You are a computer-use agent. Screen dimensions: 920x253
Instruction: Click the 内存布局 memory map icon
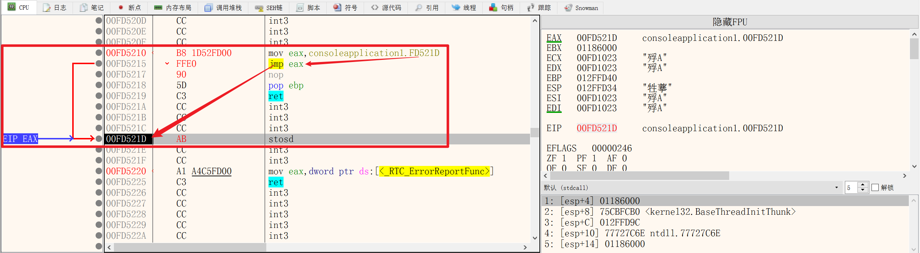(158, 8)
